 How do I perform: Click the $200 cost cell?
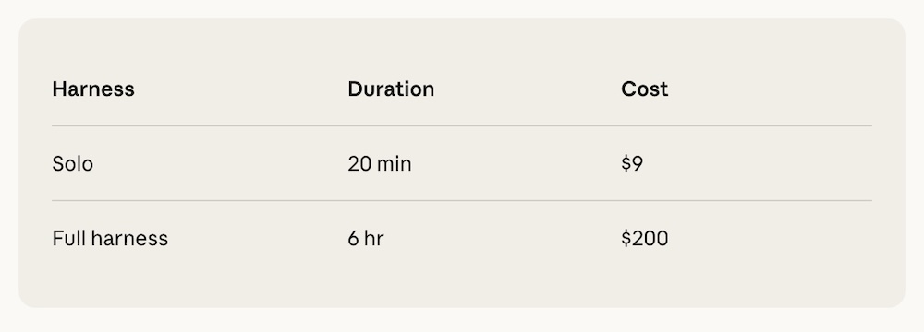(x=645, y=239)
